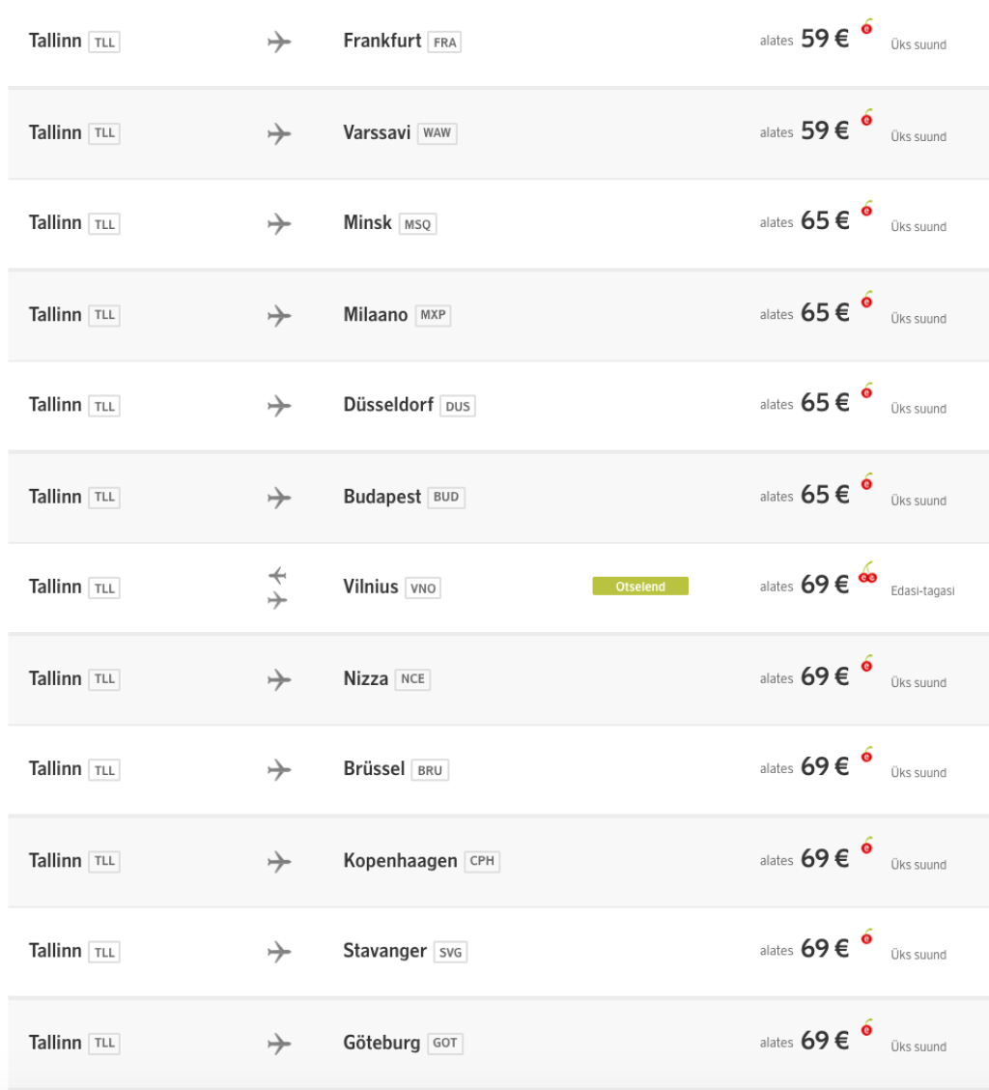The width and height of the screenshot is (989, 1090).
Task: Select the Düsseldorf destination link
Action: pyautogui.click(x=387, y=405)
